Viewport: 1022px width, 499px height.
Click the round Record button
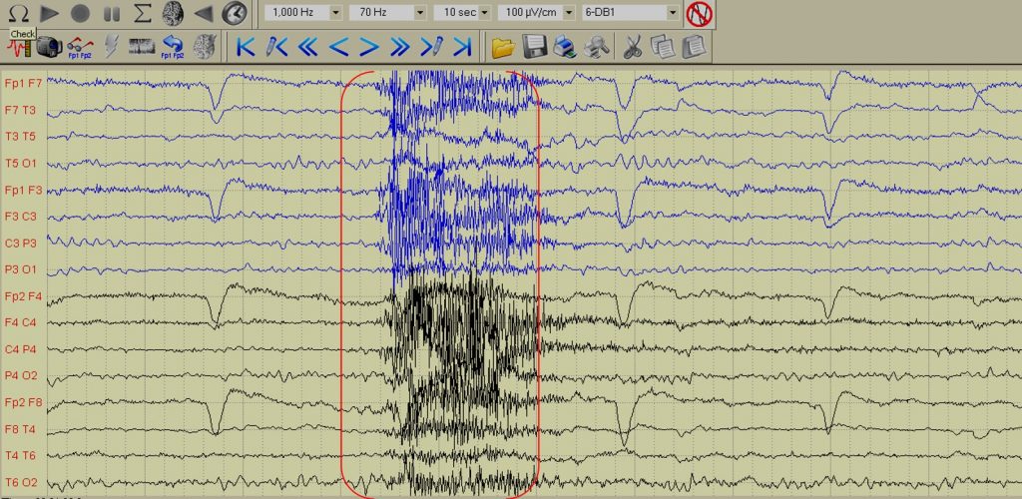point(81,14)
